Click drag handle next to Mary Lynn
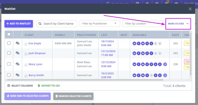 [x=26, y=65]
